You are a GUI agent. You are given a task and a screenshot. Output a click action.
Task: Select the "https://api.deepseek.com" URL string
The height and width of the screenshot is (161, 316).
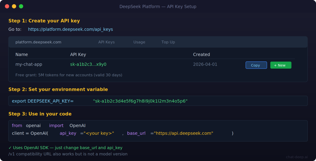point(183,133)
